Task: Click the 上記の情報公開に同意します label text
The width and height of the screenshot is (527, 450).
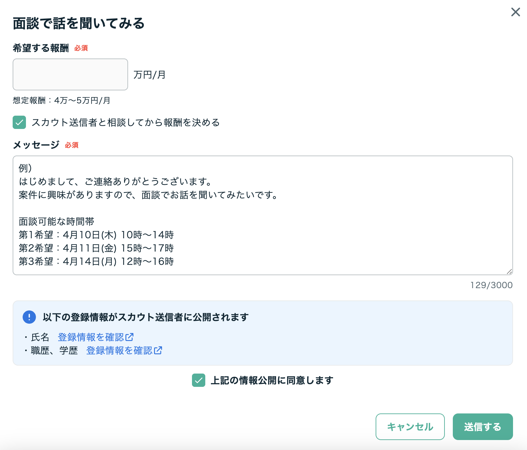Action: [x=272, y=380]
